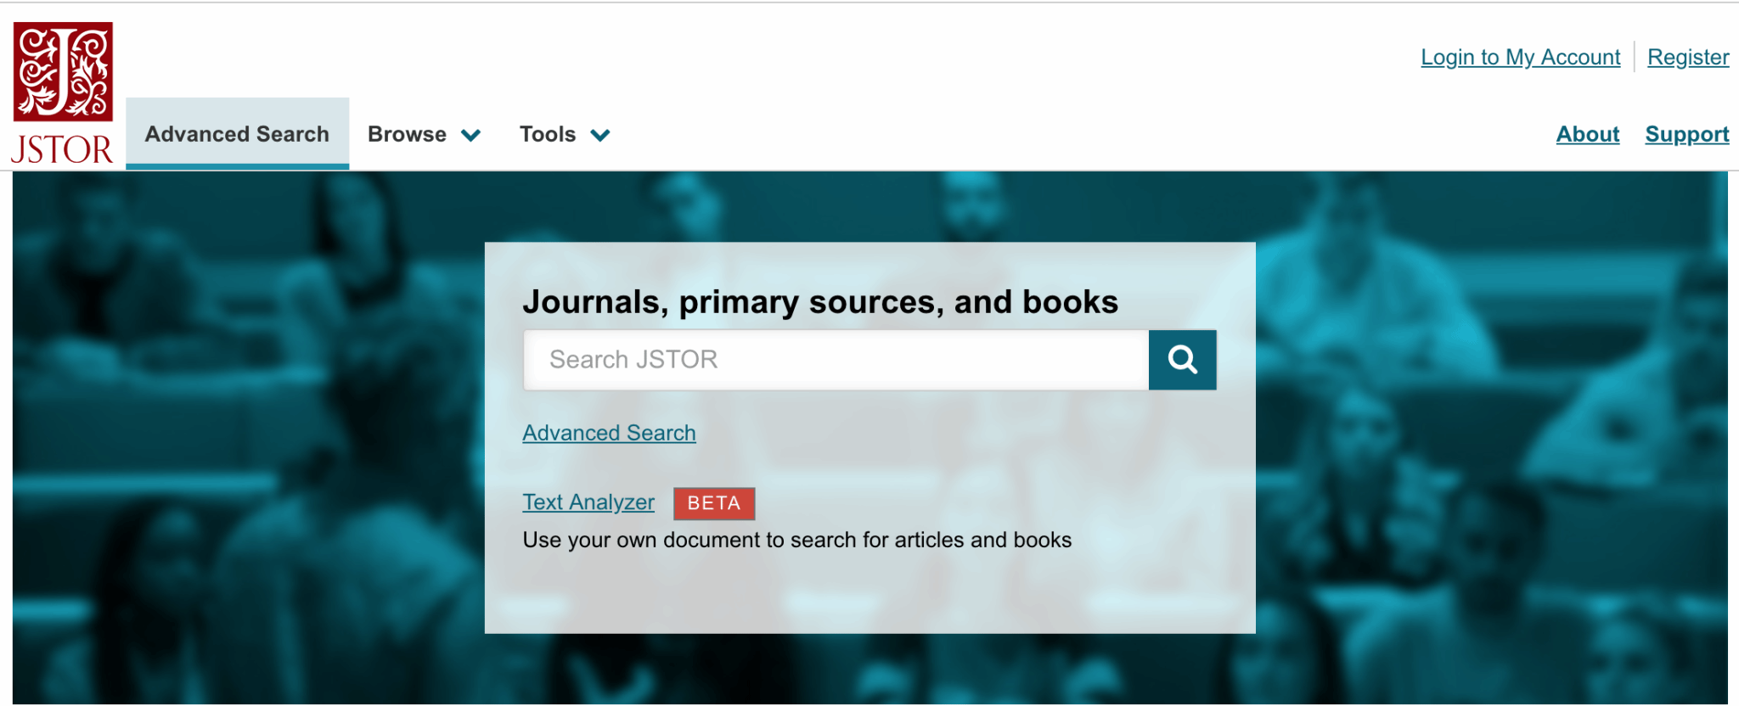Click the red BETA badge
The height and width of the screenshot is (706, 1739).
tap(713, 503)
